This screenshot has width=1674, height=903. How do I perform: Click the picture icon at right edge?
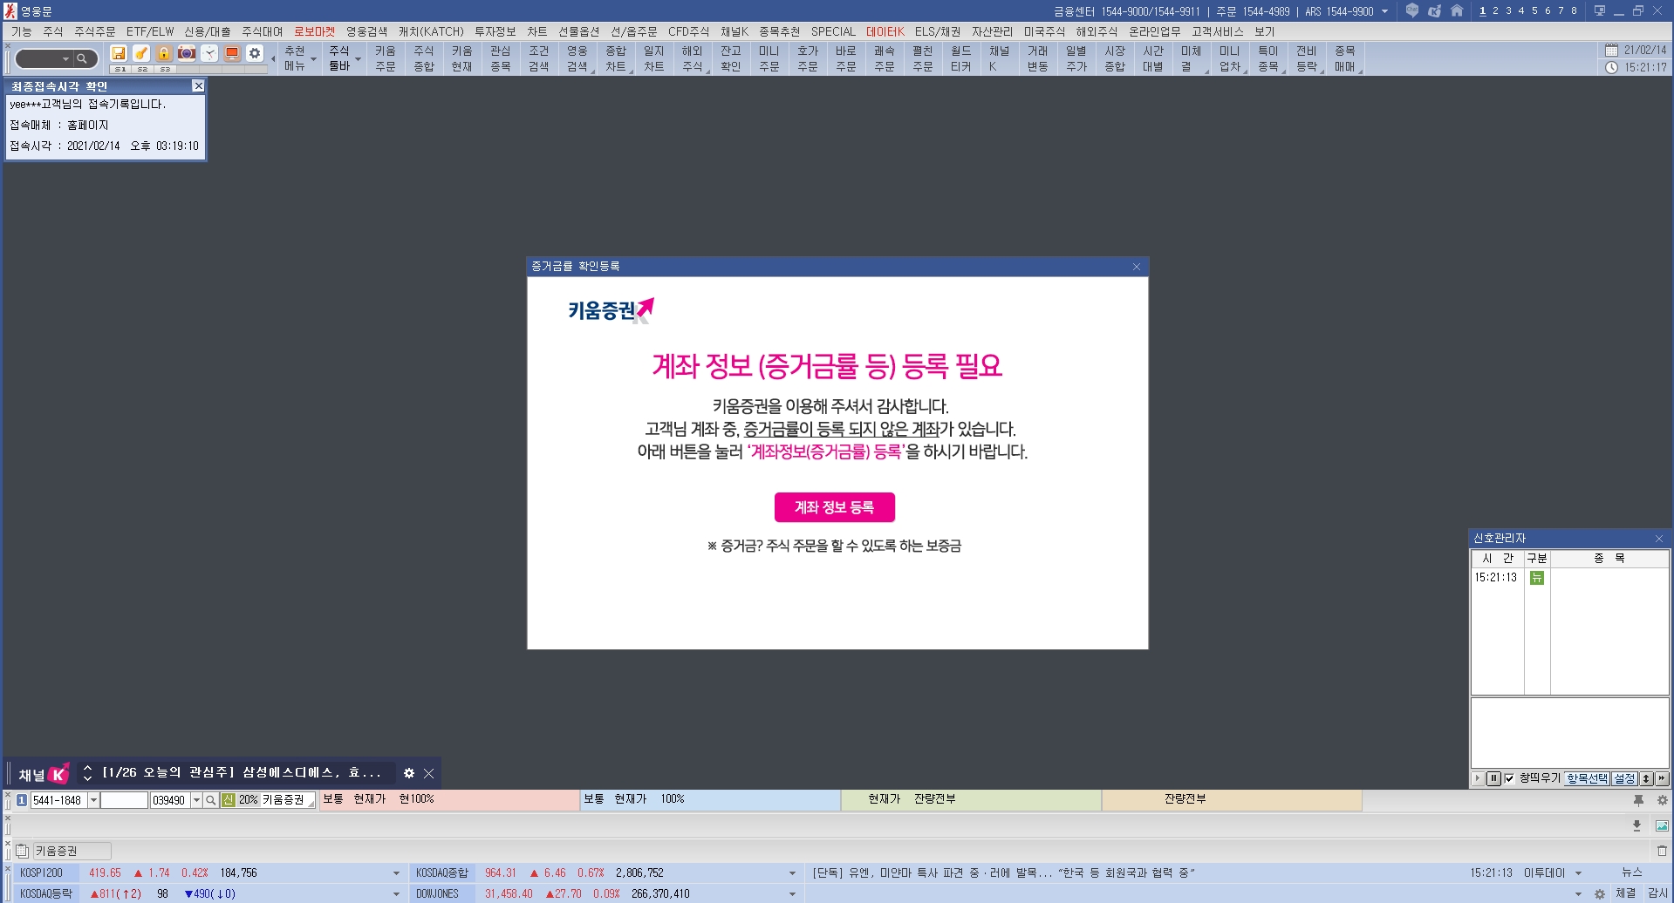(1662, 825)
